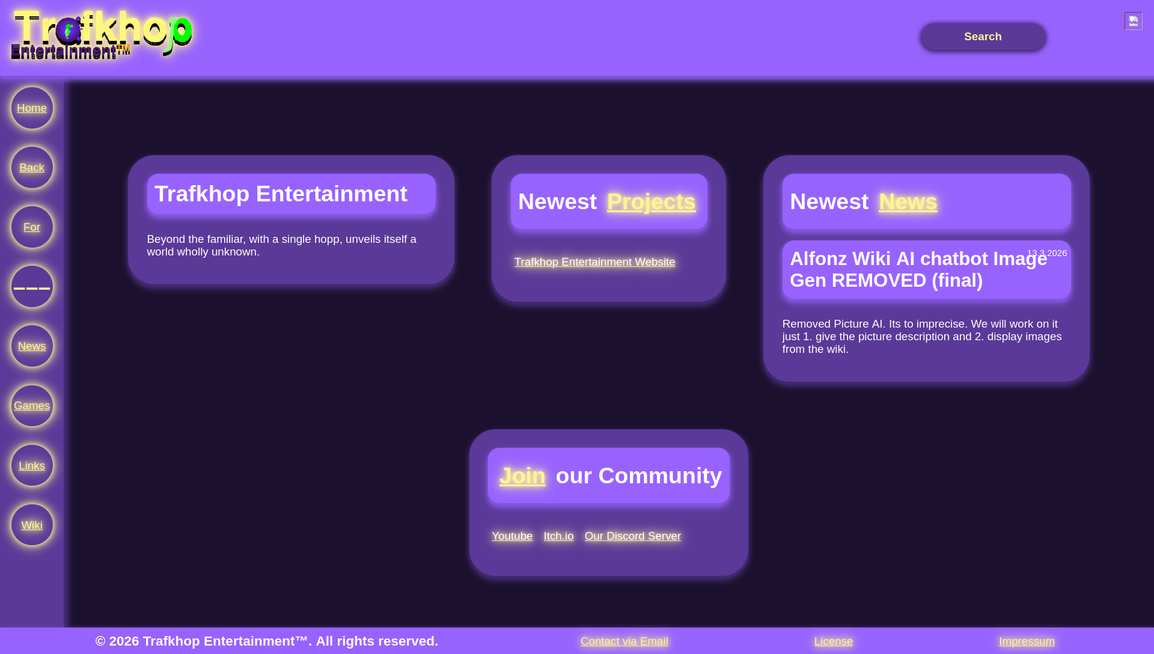1154x654 pixels.
Task: Visit the Itch.io community link
Action: [558, 536]
